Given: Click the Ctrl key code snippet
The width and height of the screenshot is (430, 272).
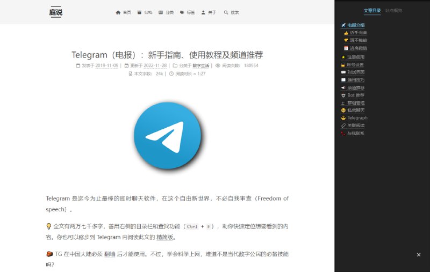Looking at the screenshot, I should (x=192, y=226).
